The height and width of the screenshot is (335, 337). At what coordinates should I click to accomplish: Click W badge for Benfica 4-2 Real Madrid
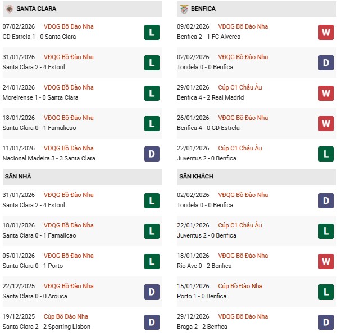coord(326,93)
